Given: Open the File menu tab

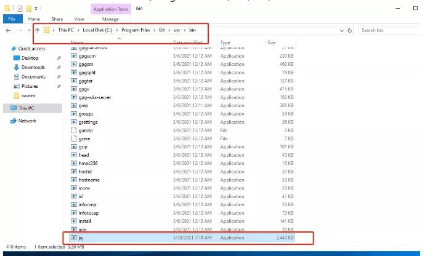Looking at the screenshot, I should 12,19.
